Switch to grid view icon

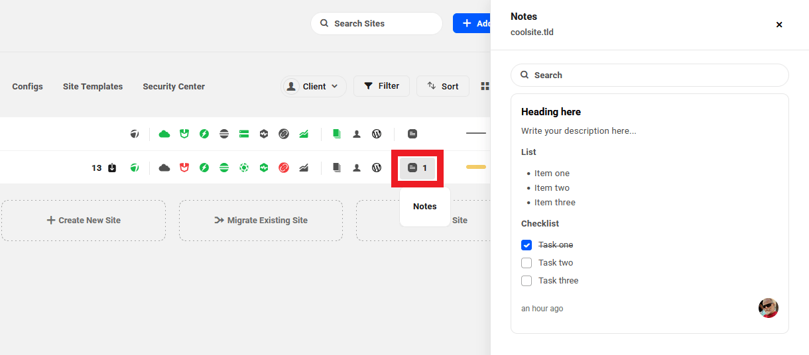pyautogui.click(x=485, y=86)
